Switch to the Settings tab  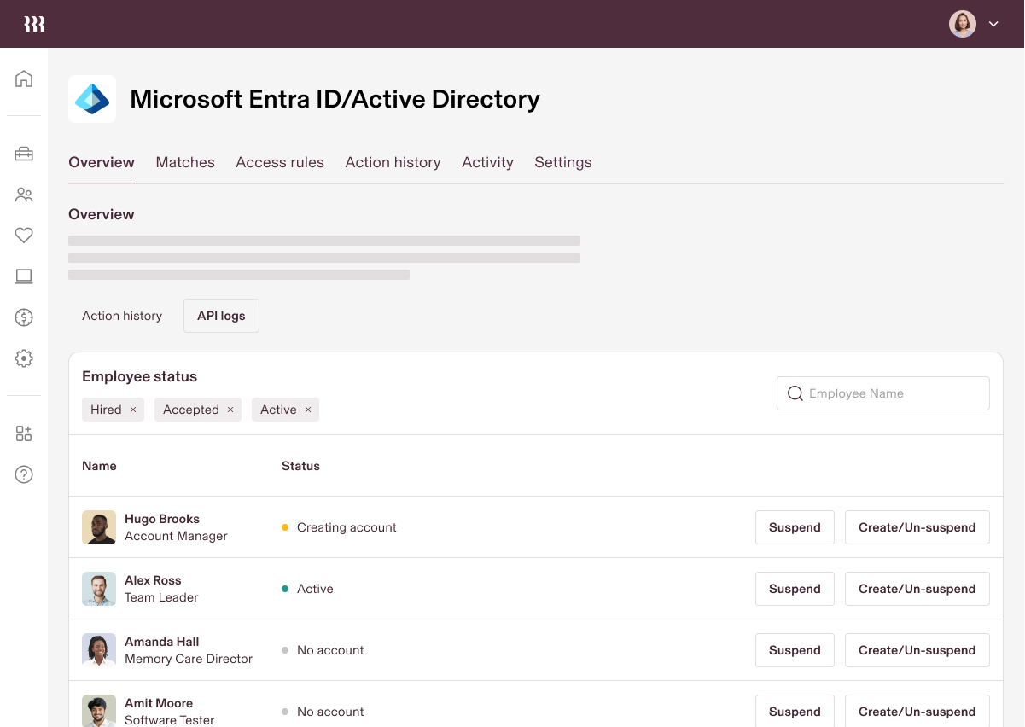click(x=563, y=162)
